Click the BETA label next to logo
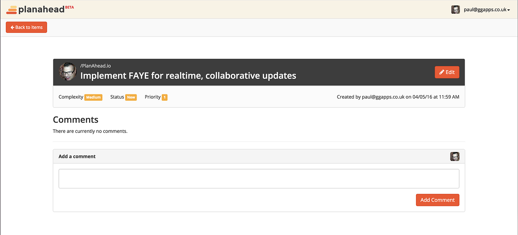This screenshot has height=235, width=518. tap(69, 7)
